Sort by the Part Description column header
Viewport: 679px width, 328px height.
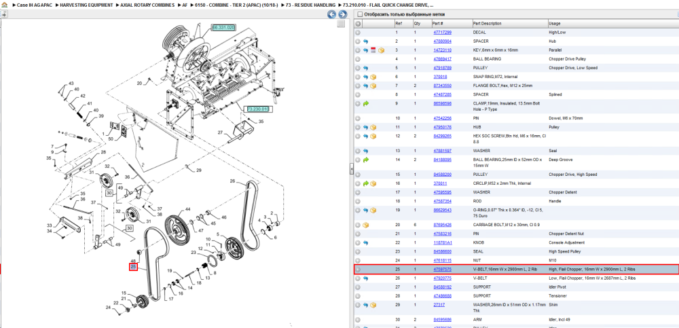487,23
